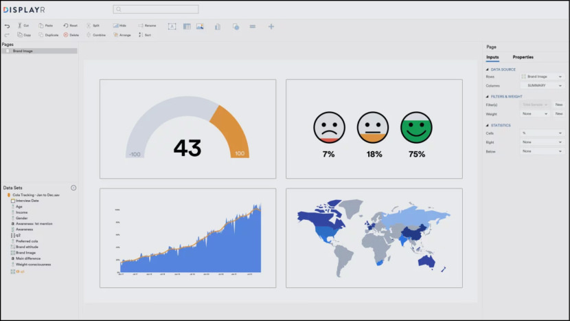The height and width of the screenshot is (321, 570).
Task: Select Awareness: 1st mention variable
Action: click(34, 224)
